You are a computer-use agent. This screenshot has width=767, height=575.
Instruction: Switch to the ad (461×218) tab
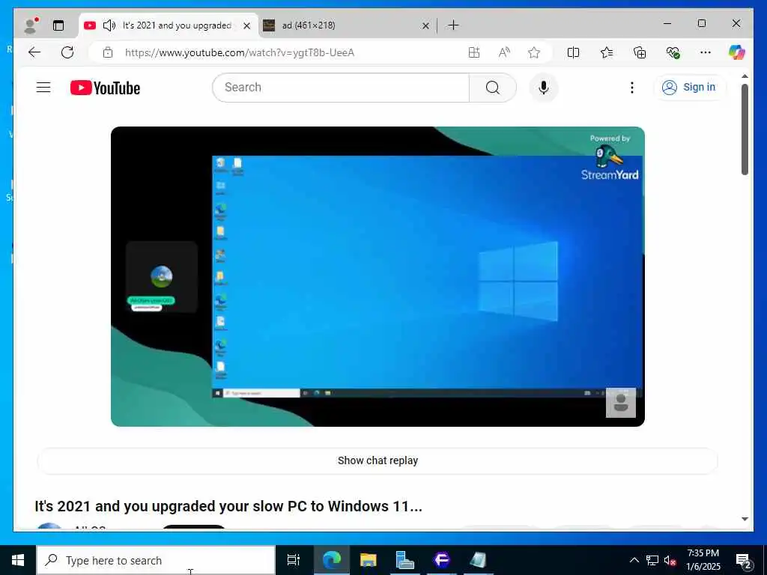pos(348,25)
